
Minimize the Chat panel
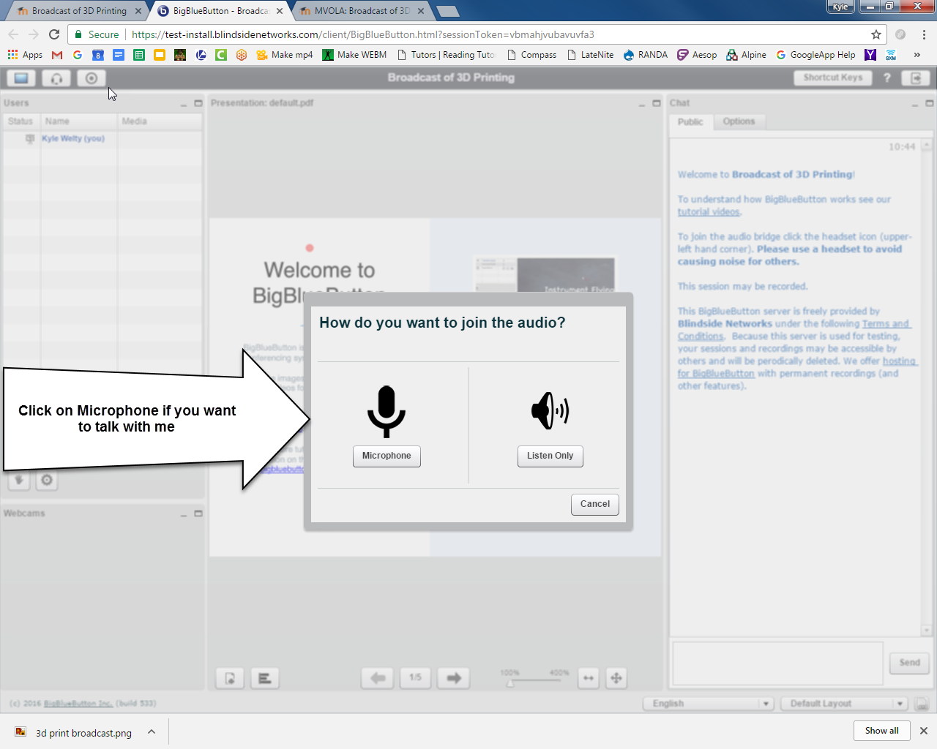point(915,104)
